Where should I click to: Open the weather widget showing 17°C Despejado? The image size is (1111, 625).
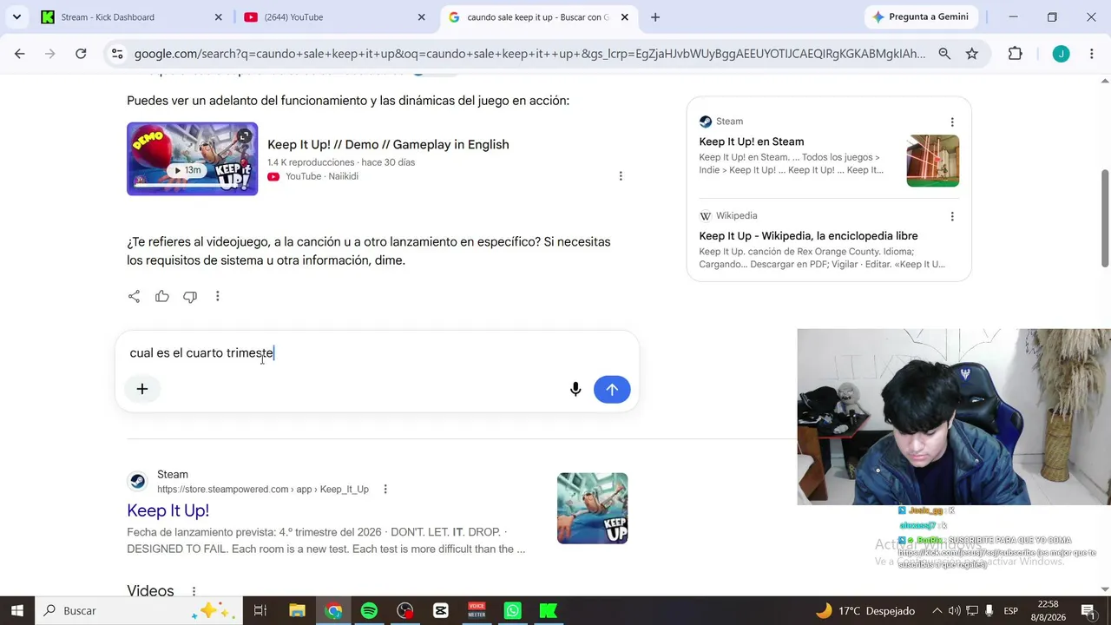tap(864, 611)
